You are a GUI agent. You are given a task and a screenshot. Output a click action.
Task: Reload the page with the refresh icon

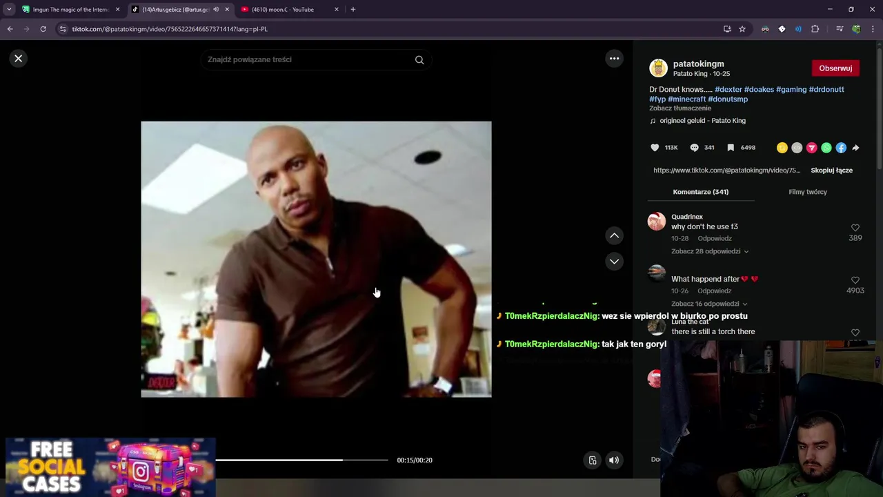(x=43, y=29)
